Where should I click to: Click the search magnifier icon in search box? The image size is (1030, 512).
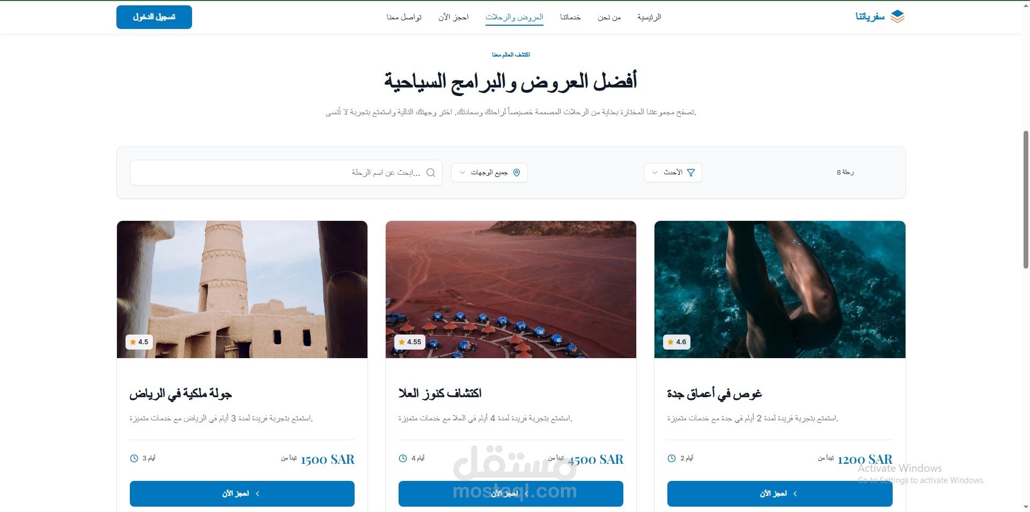coord(431,173)
